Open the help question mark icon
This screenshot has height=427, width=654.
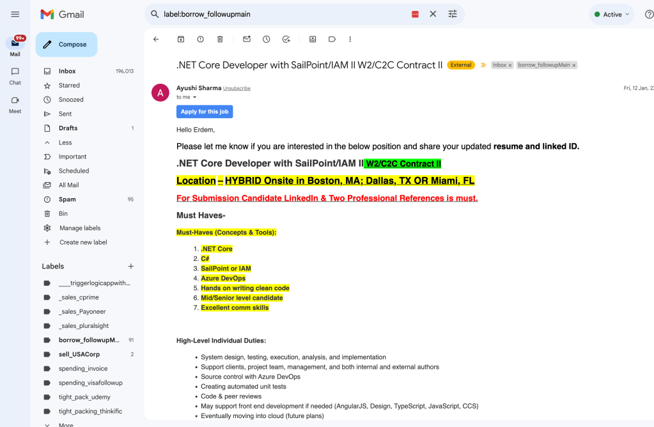(649, 14)
